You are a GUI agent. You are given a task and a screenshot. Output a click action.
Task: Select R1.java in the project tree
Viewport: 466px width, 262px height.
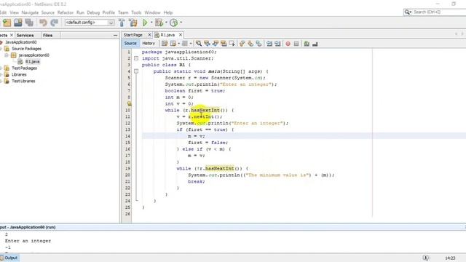click(32, 62)
